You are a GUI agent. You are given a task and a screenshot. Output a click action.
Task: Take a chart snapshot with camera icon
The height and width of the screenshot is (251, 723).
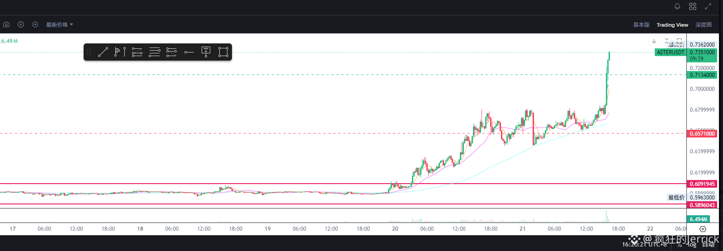[x=6, y=24]
